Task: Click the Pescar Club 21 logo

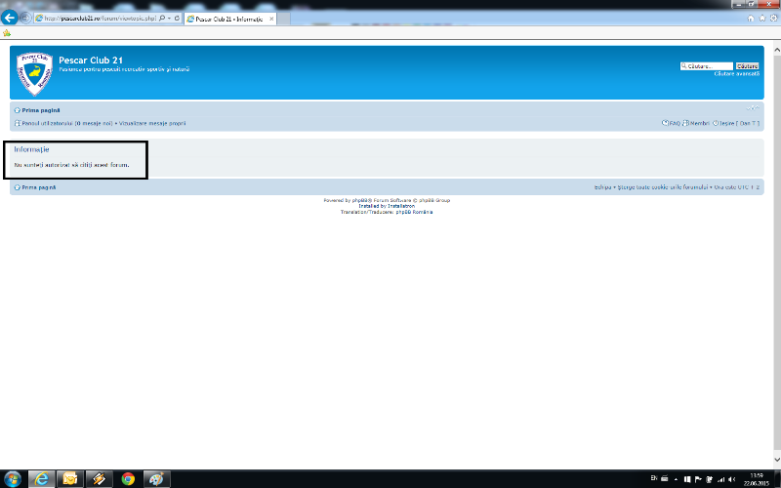Action: tap(34, 73)
